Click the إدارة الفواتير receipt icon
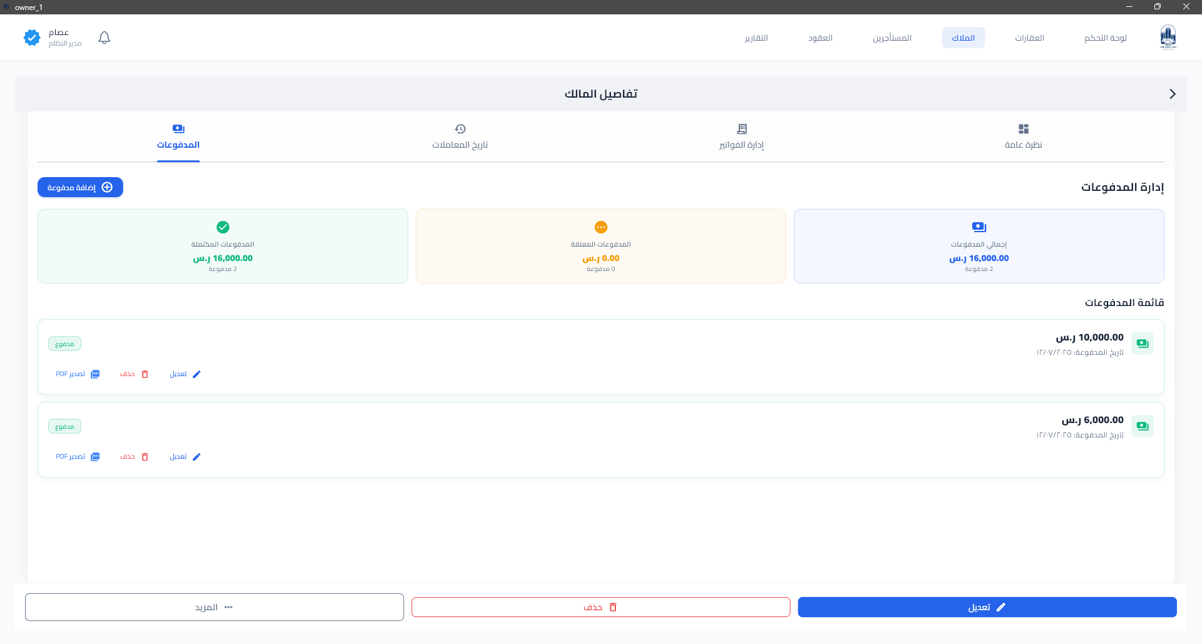 pyautogui.click(x=742, y=129)
